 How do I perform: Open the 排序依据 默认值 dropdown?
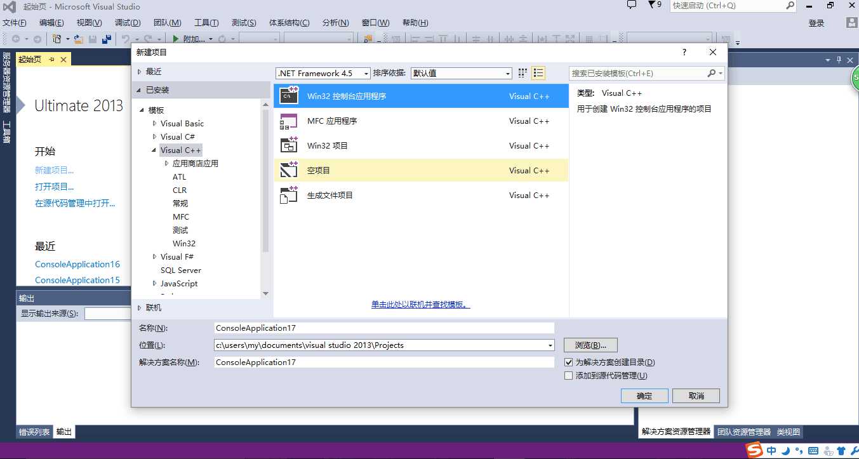[462, 73]
